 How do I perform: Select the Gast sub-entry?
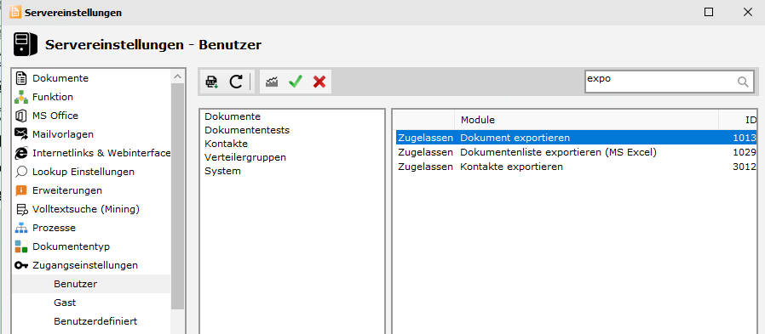65,303
